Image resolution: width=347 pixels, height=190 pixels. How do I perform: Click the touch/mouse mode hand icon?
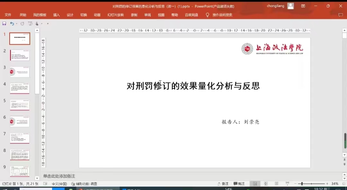(37, 24)
